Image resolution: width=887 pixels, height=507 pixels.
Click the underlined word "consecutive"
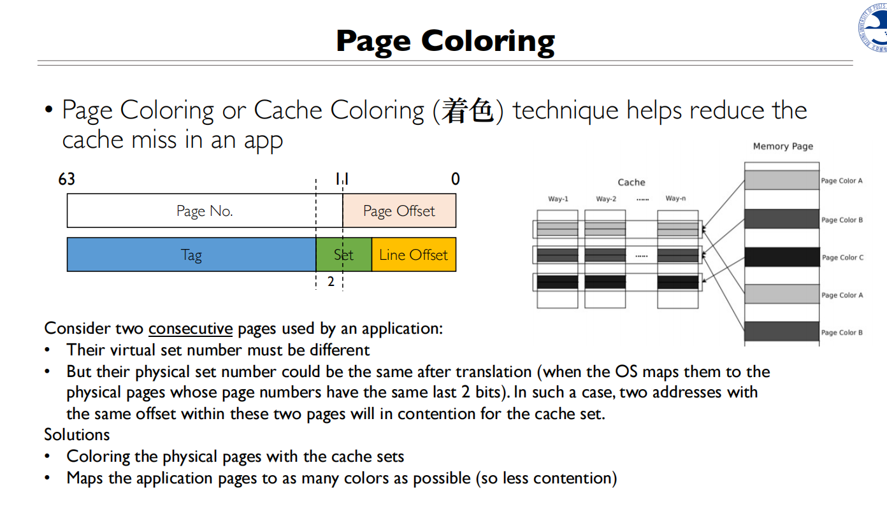click(x=191, y=329)
